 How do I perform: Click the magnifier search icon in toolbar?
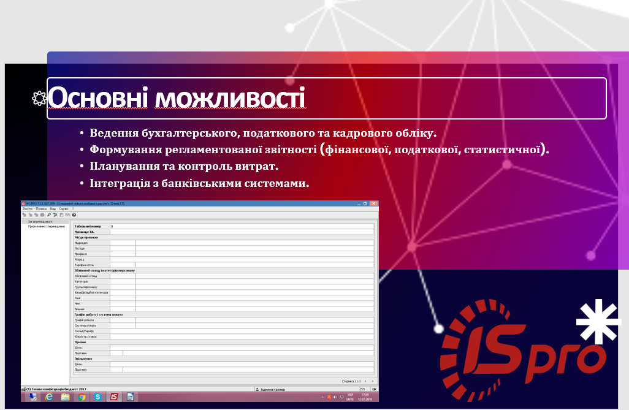[x=48, y=215]
